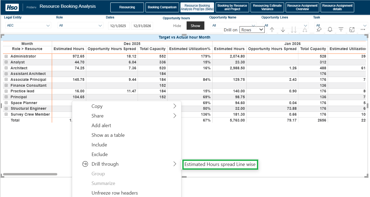370x197 pixels.
Task: Click the bell alert icon
Action: (330, 30)
